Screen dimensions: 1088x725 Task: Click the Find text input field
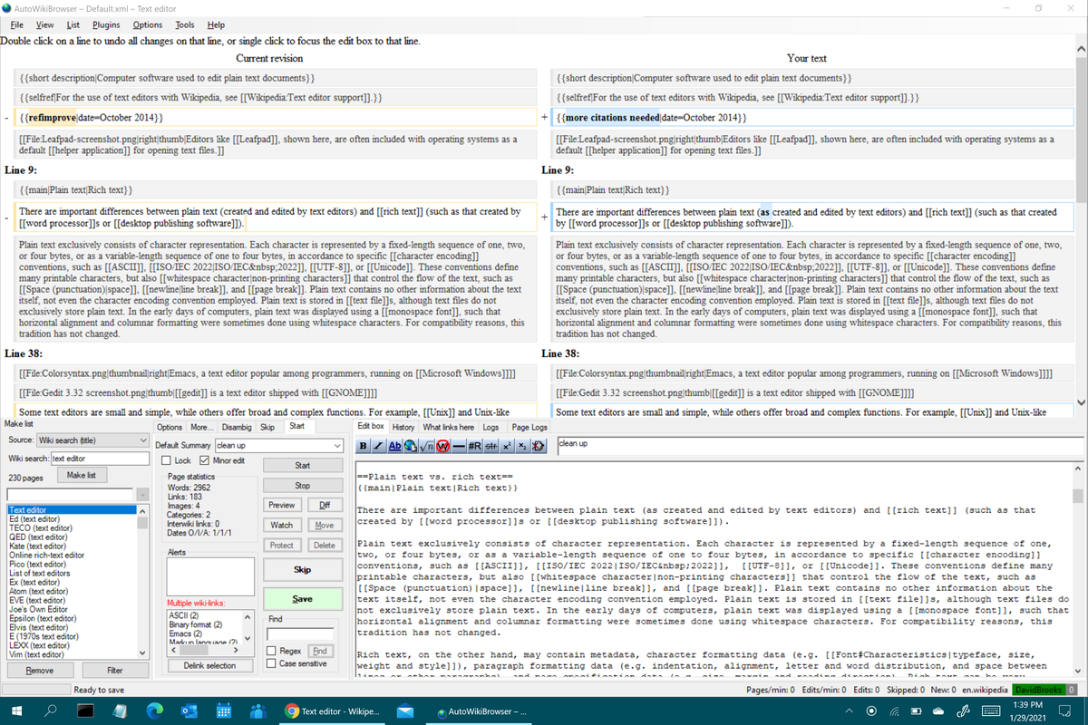click(301, 633)
